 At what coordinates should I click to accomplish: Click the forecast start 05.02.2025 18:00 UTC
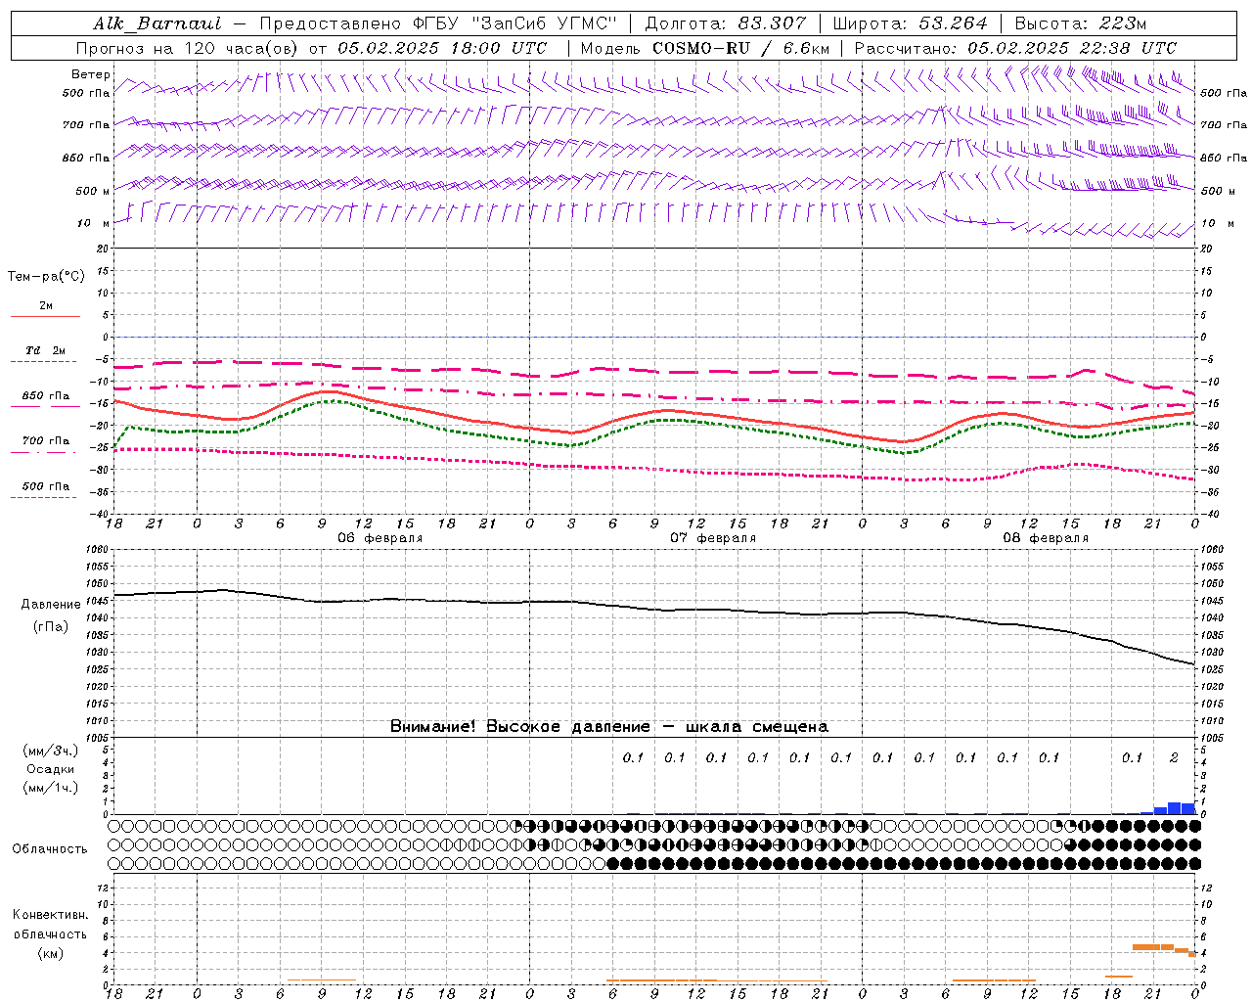point(442,48)
